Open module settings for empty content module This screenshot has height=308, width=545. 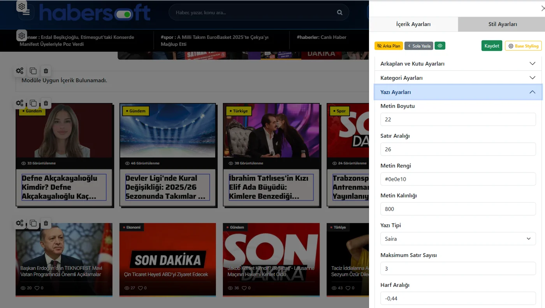19,71
